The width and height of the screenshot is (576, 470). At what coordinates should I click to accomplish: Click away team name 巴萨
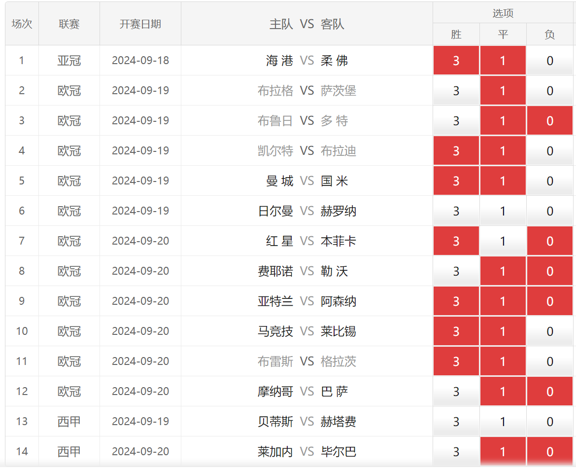[x=334, y=392]
